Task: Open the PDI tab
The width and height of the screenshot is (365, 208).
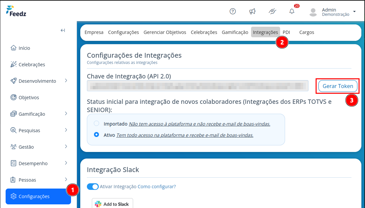Action: tap(286, 32)
